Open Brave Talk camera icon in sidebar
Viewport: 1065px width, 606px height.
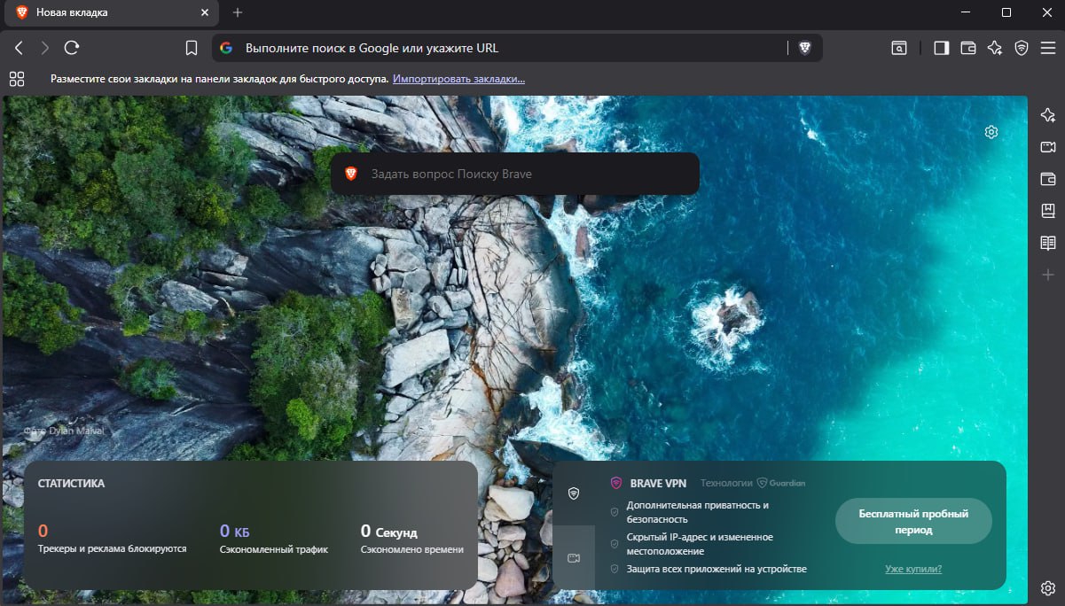click(1047, 147)
